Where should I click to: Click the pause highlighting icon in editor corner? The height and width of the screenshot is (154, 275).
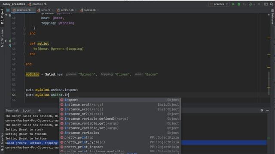[269, 15]
